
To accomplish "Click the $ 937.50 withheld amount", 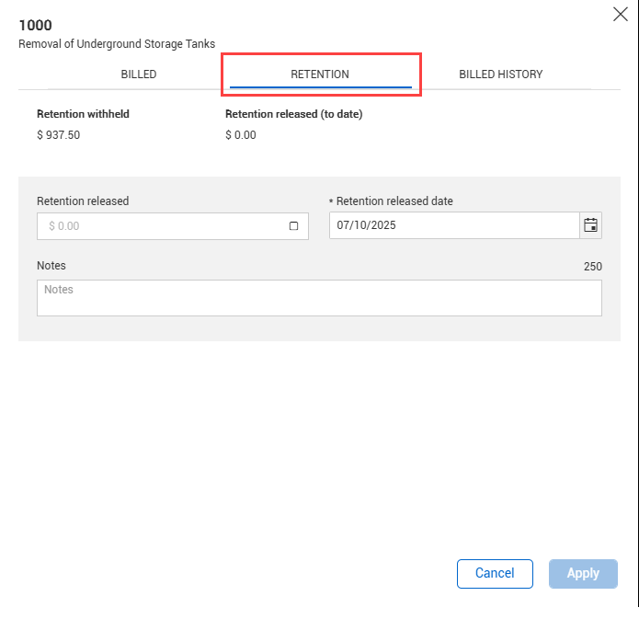I will [x=60, y=135].
